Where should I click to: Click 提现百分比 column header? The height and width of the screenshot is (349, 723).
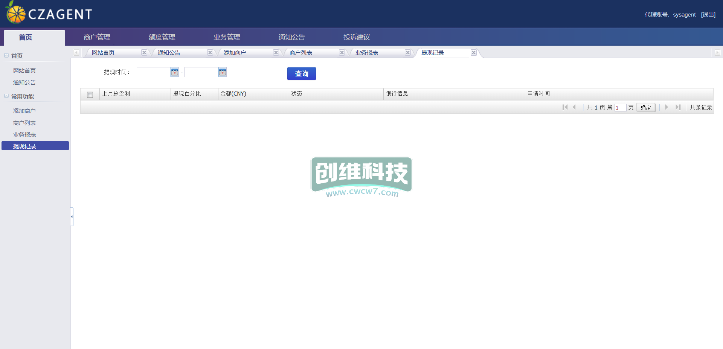194,94
